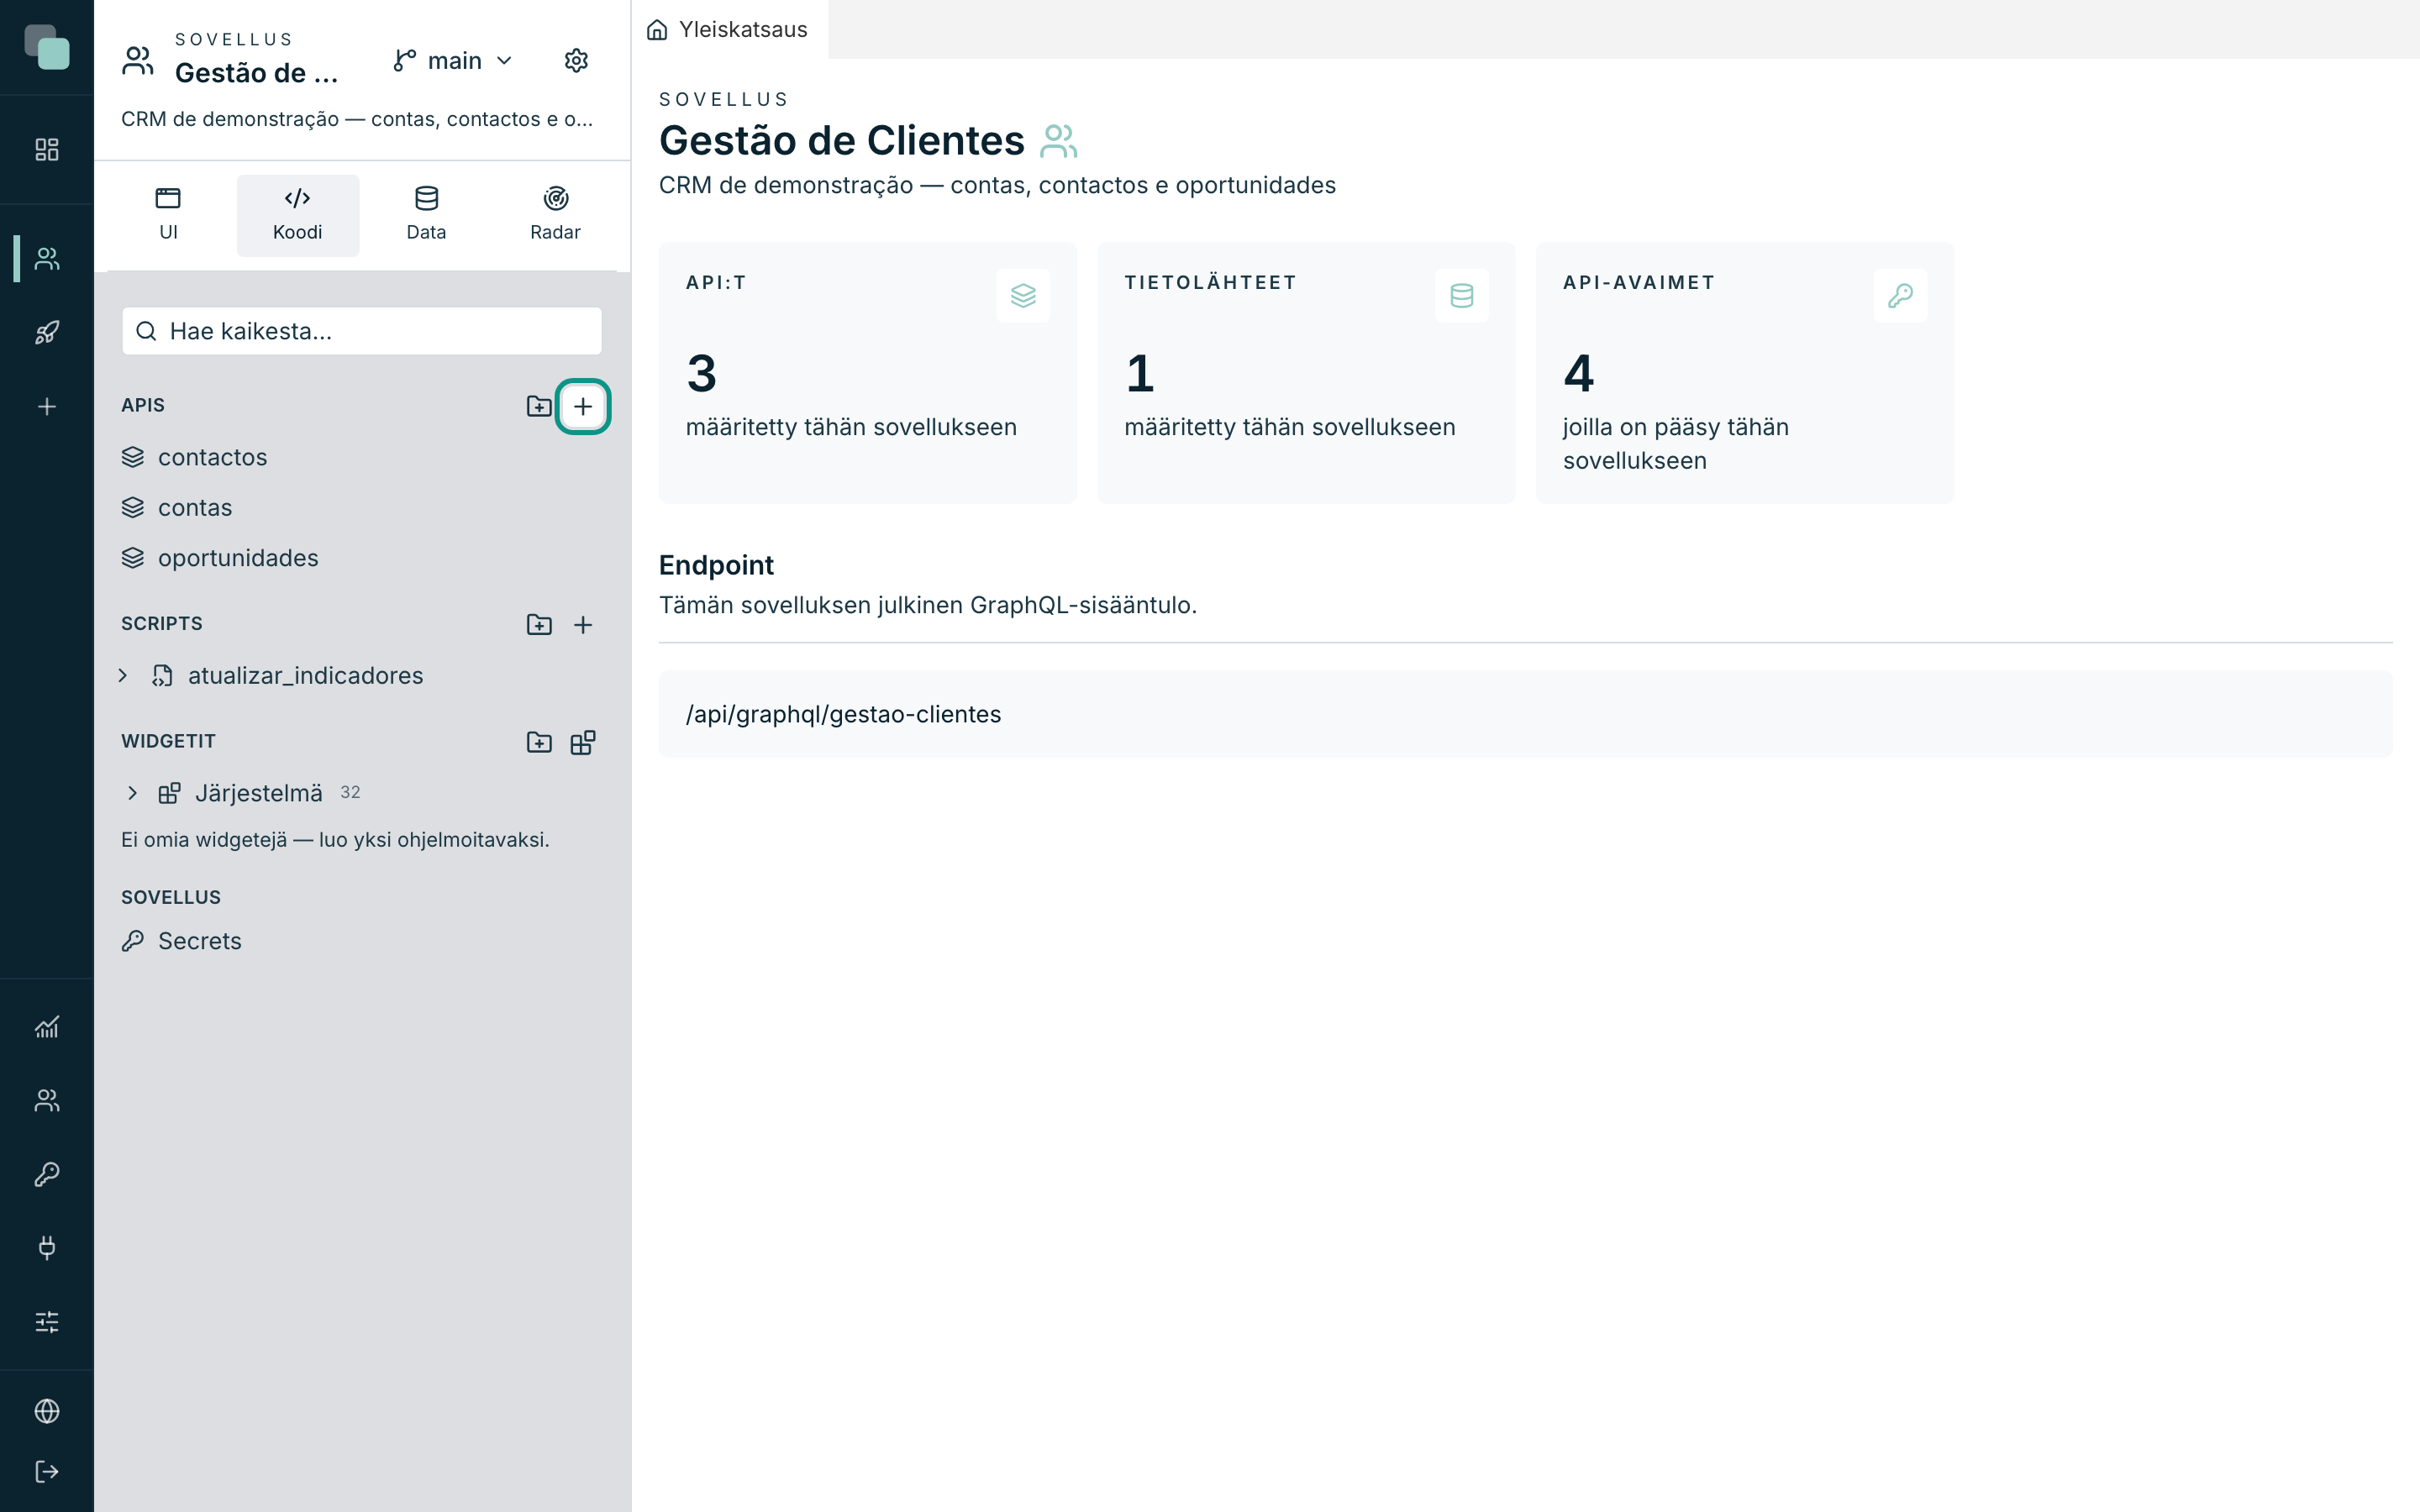Screen dimensions: 2420x1512
Task: Select the active users app icon in left rail
Action: coord(47,259)
